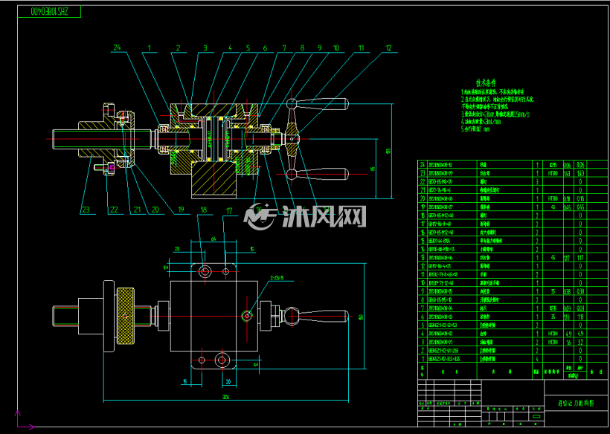
Task: Pick balloon callout "4" above the section view
Action: [231, 48]
